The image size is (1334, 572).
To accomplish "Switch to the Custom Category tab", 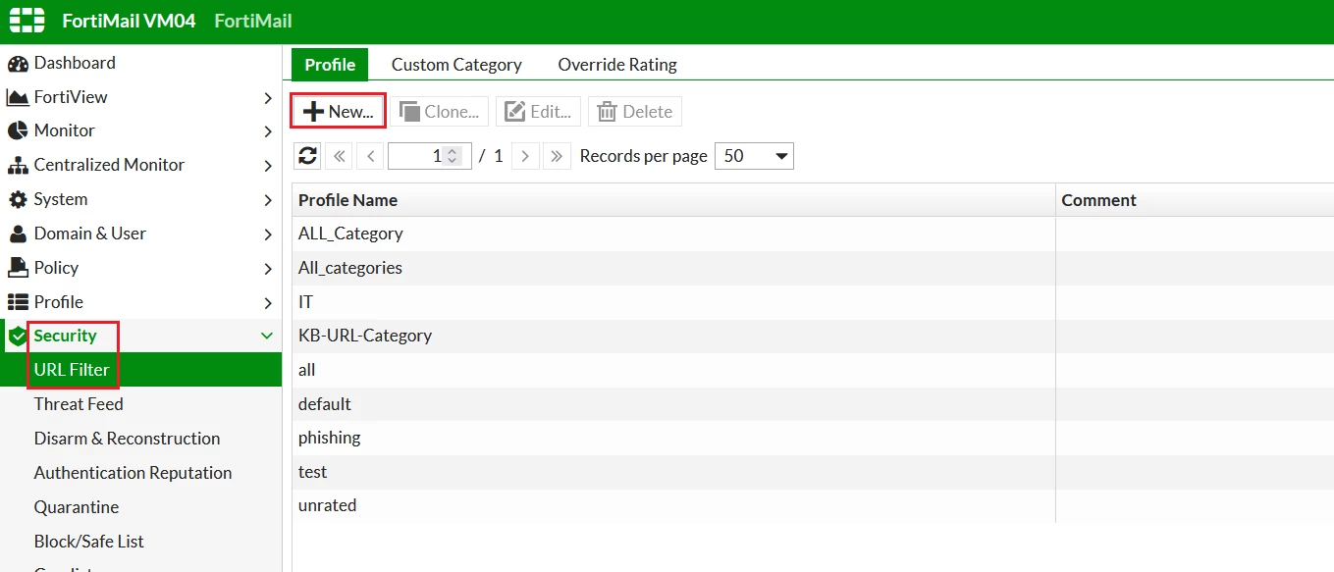I will point(456,65).
